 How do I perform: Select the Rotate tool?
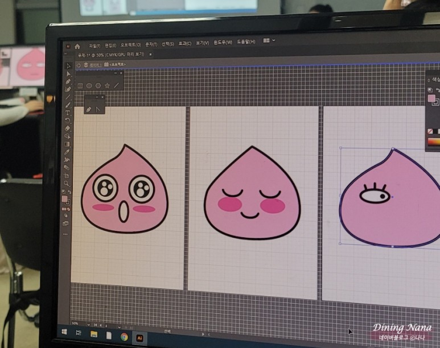67,121
